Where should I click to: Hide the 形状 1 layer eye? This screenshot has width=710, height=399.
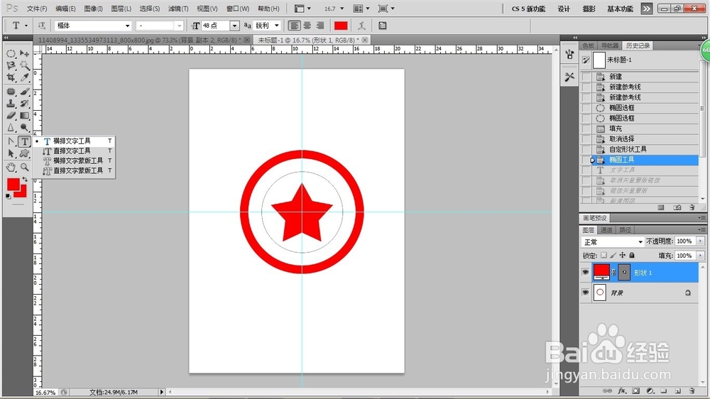[x=585, y=272]
